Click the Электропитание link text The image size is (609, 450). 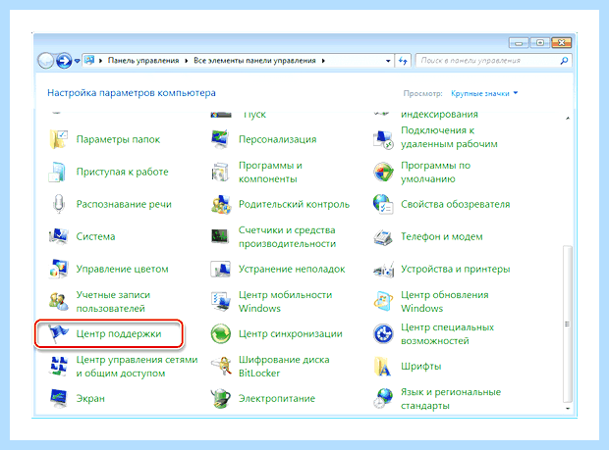pyautogui.click(x=277, y=398)
